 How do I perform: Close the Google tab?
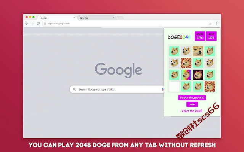click(74, 18)
